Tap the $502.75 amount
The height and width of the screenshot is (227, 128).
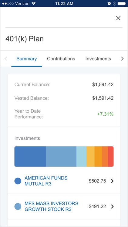click(97, 181)
